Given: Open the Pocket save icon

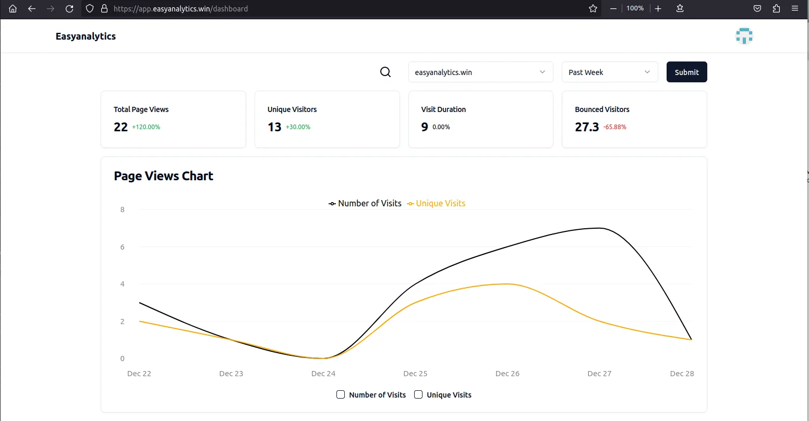Looking at the screenshot, I should pos(757,8).
